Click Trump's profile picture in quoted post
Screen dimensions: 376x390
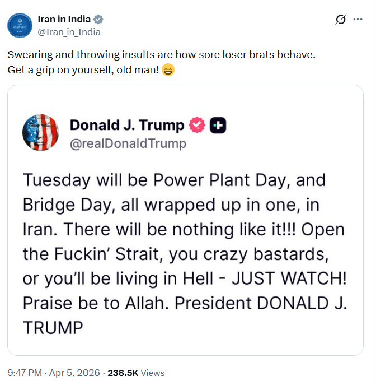point(40,133)
